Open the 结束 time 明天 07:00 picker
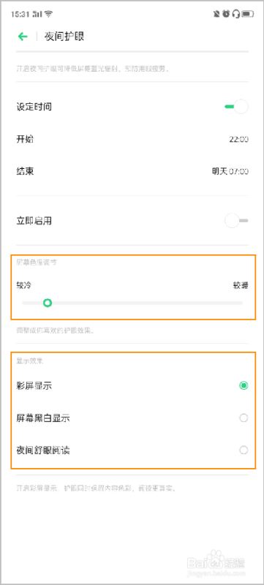 (x=132, y=172)
